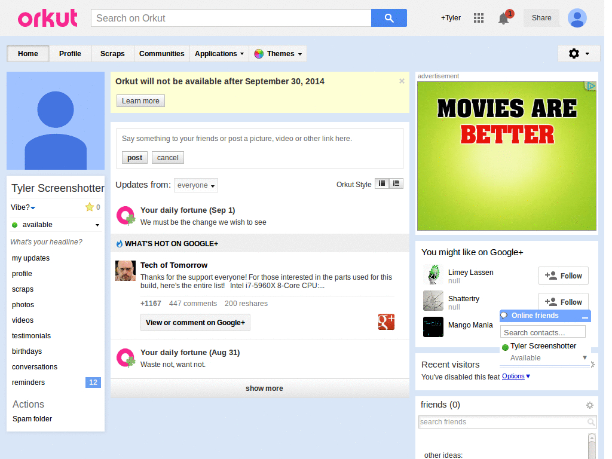
Task: Click the cancel button
Action: tap(168, 158)
